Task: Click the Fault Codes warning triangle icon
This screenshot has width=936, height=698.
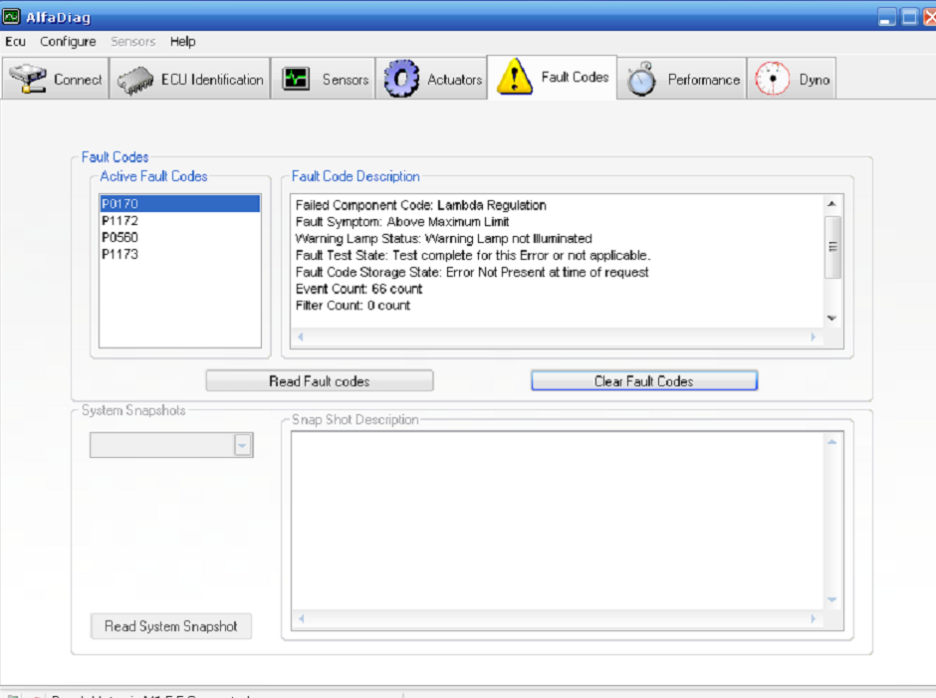Action: point(515,77)
